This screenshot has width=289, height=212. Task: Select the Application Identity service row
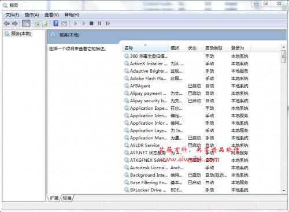pyautogui.click(x=186, y=116)
